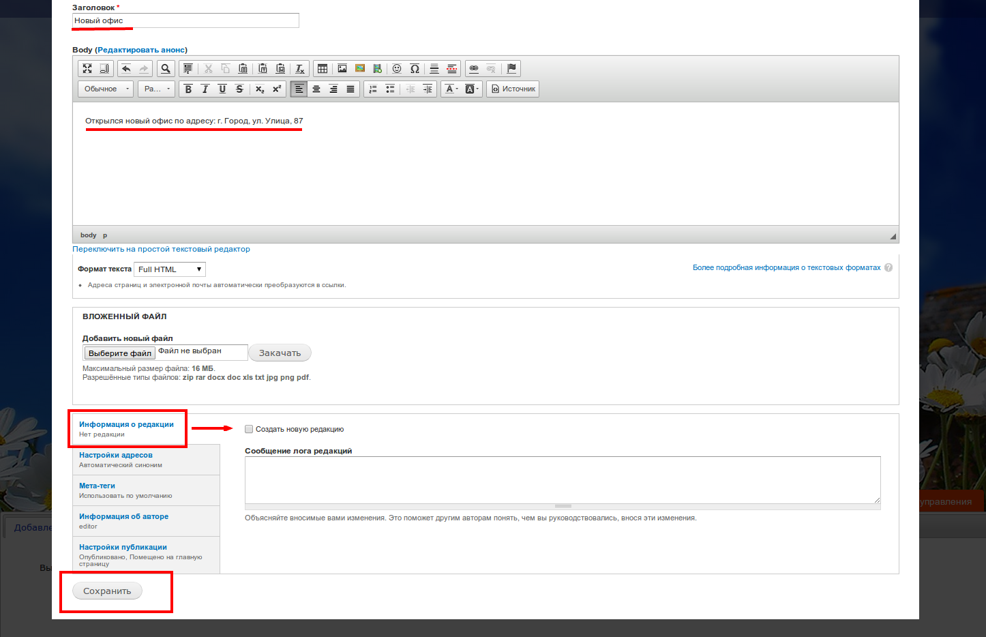This screenshot has width=986, height=637.
Task: Toggle Источник source view
Action: [513, 89]
